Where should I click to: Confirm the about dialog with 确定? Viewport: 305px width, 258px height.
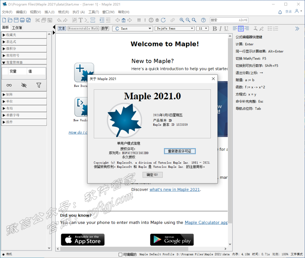tap(152, 175)
